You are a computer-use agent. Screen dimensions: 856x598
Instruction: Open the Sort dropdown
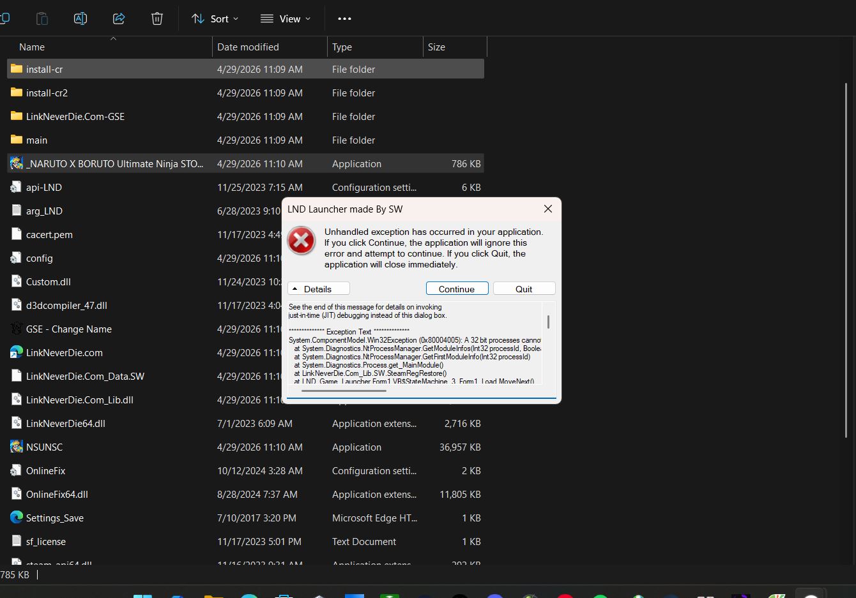(x=215, y=19)
